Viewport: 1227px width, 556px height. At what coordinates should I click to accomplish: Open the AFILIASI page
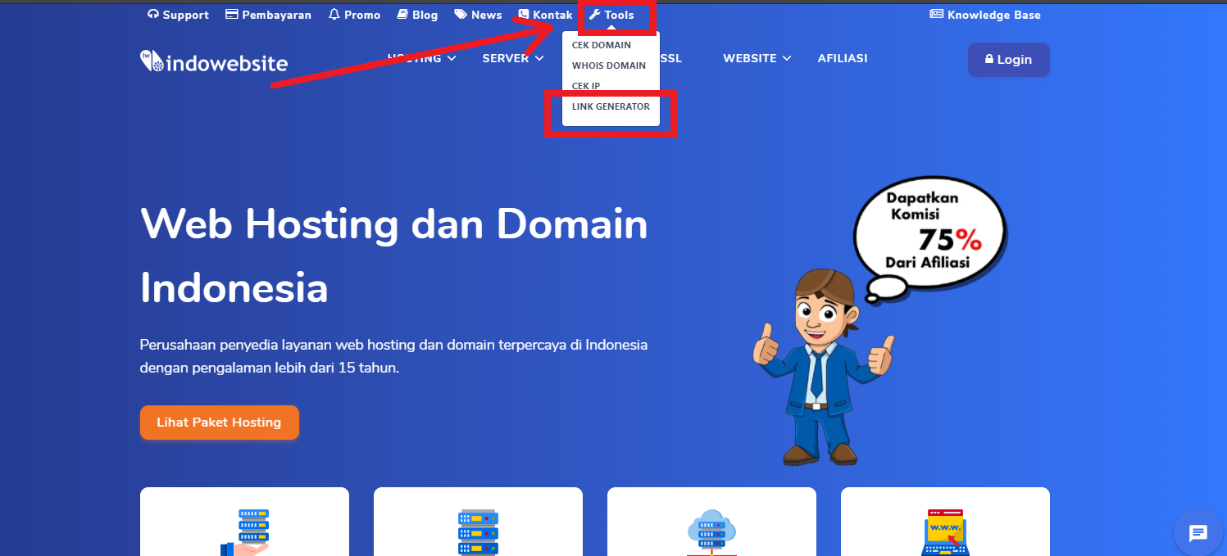pos(842,57)
